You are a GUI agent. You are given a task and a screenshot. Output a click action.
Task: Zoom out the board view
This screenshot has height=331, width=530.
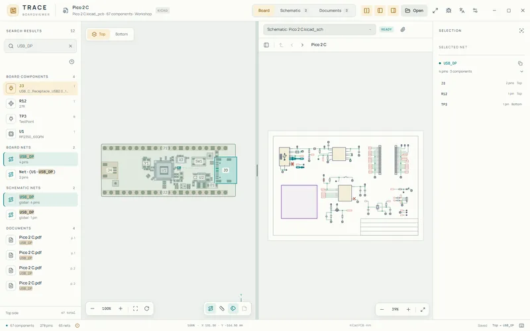point(92,308)
